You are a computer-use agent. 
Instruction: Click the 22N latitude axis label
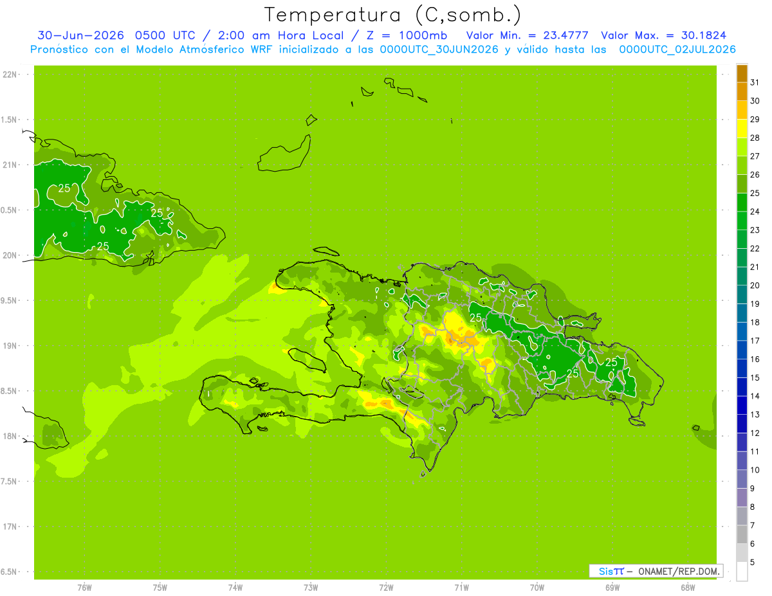coord(11,75)
